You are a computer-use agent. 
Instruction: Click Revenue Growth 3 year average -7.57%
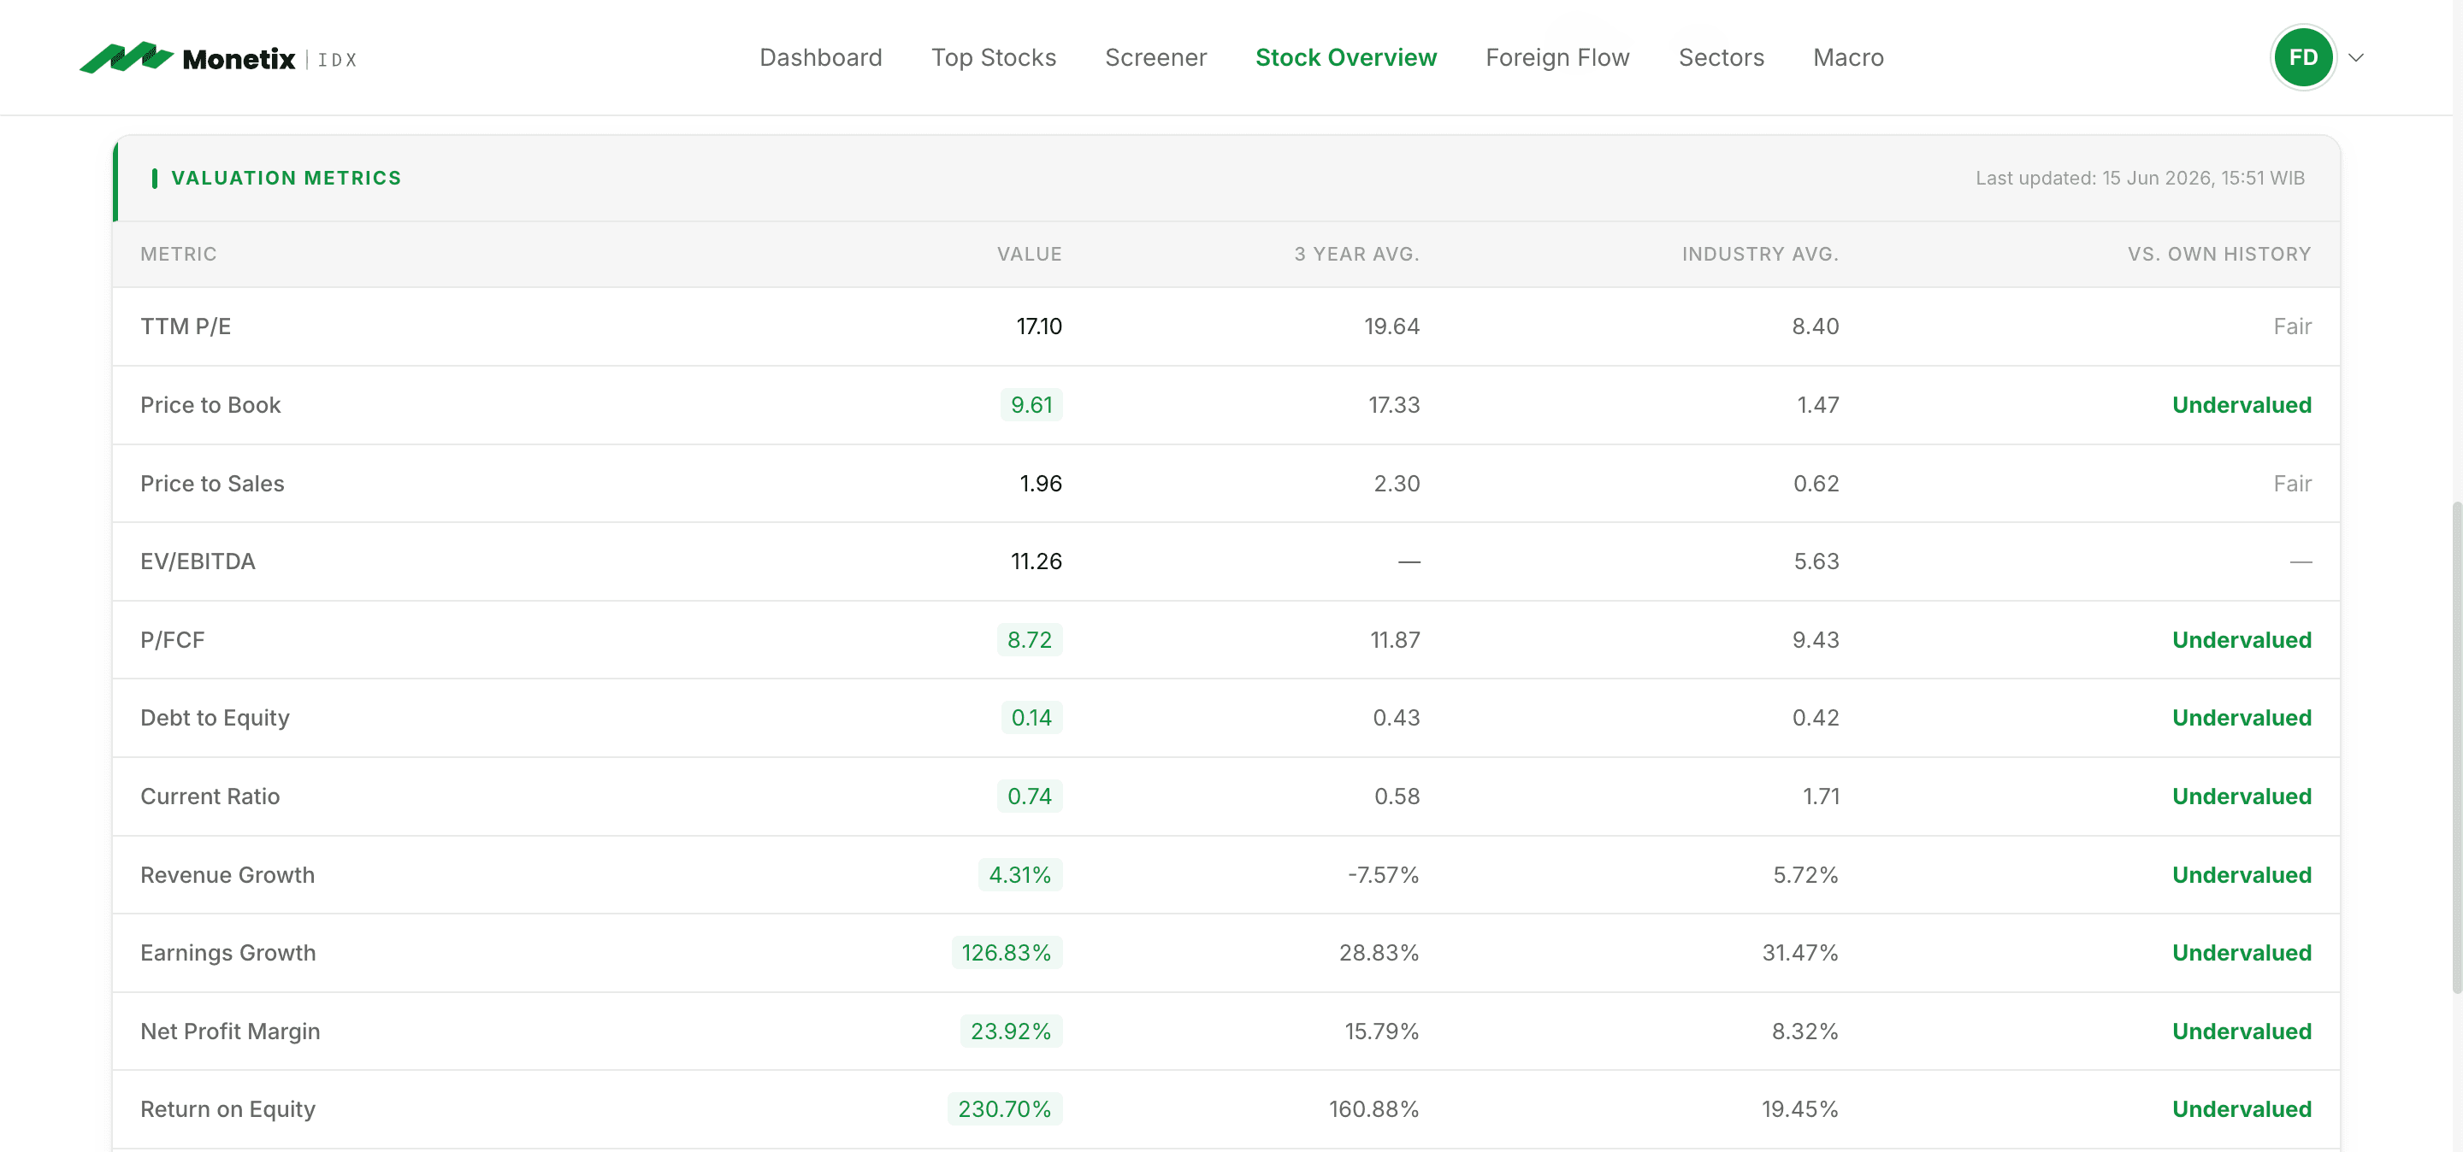[x=1383, y=875]
